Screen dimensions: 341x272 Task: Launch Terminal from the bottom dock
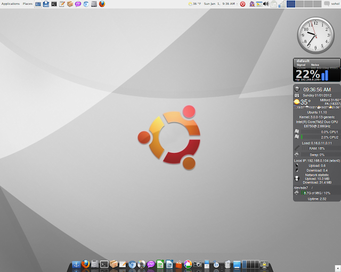click(104, 264)
